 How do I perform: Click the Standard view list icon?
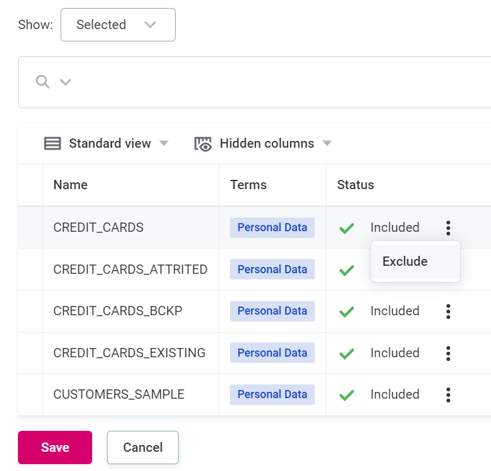pos(53,143)
